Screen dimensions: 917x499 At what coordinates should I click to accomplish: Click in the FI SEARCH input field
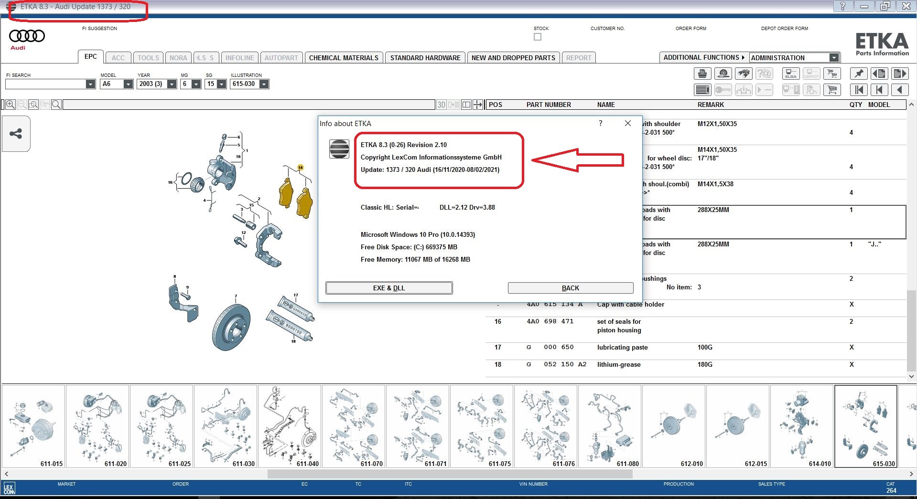coord(45,84)
